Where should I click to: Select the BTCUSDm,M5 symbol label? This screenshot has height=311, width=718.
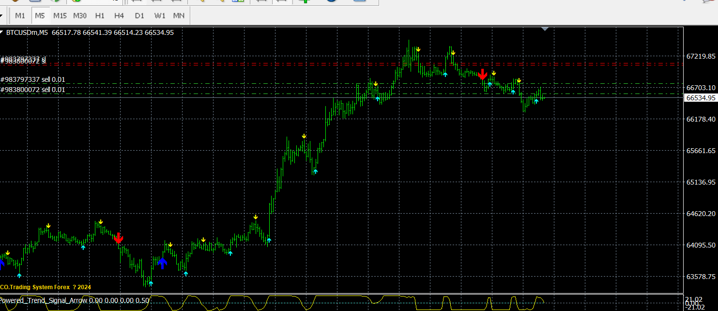click(x=27, y=32)
